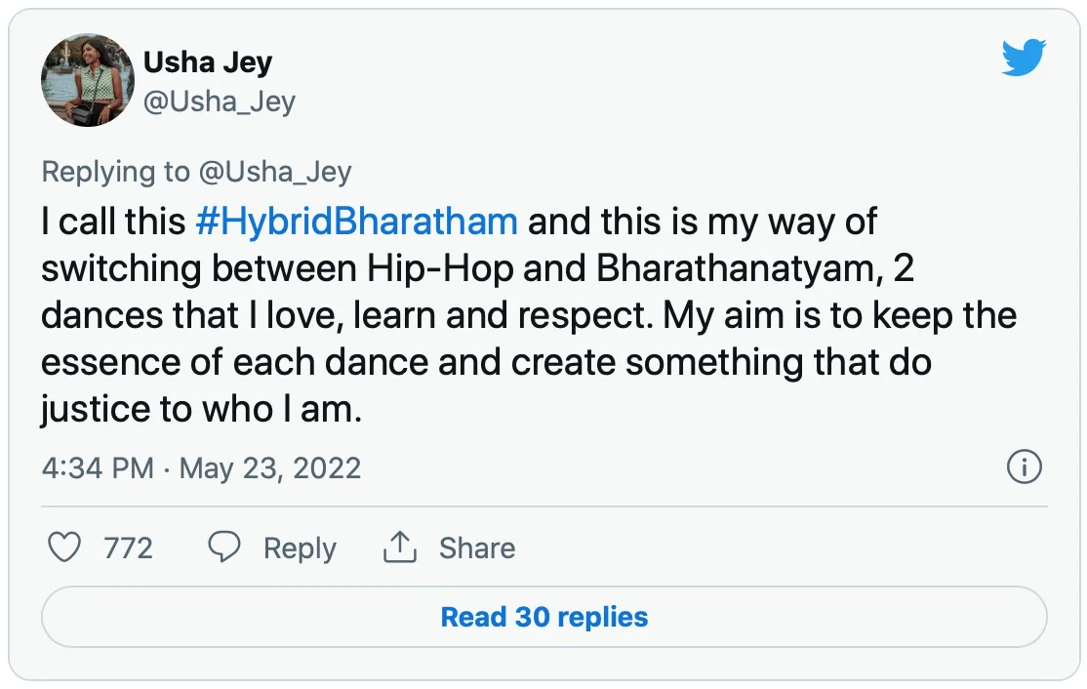Open the #HybridBharatham hashtag
Image resolution: width=1087 pixels, height=689 pixels.
(x=356, y=222)
